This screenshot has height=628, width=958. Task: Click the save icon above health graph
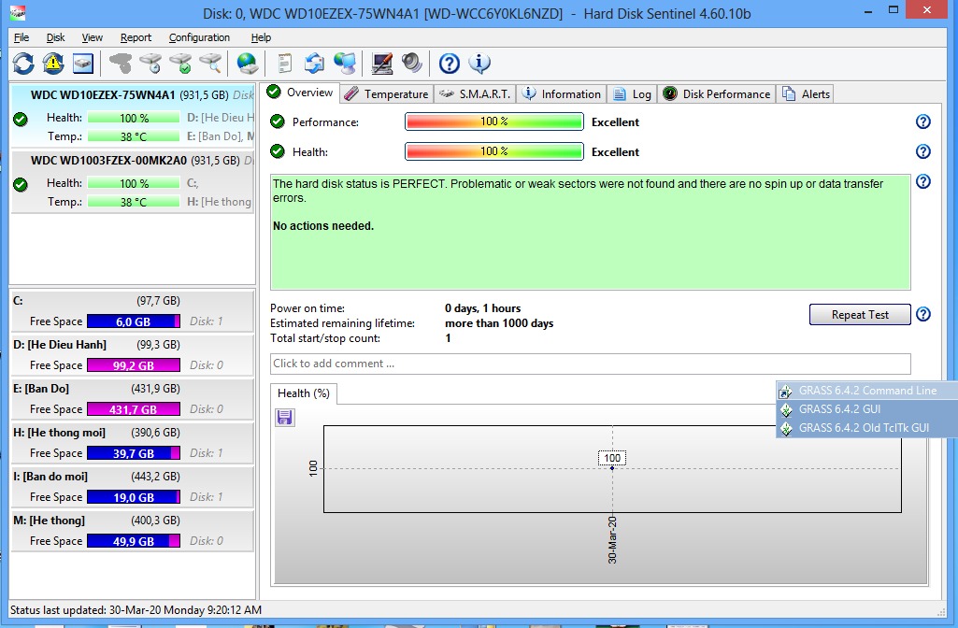(285, 418)
